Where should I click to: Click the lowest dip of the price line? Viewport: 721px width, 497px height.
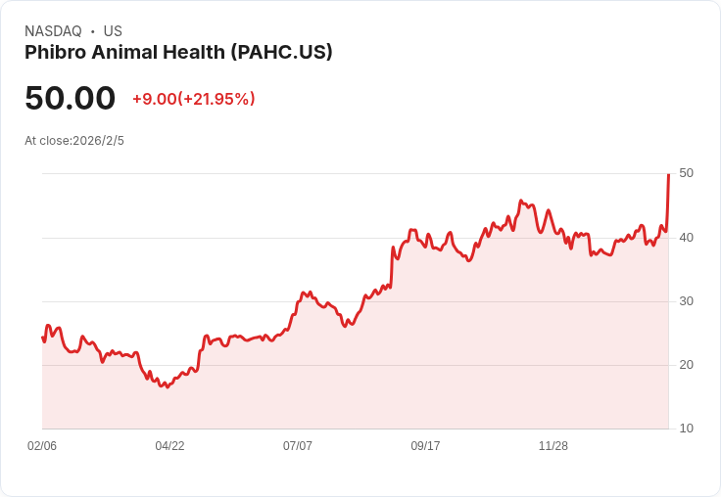coord(168,387)
